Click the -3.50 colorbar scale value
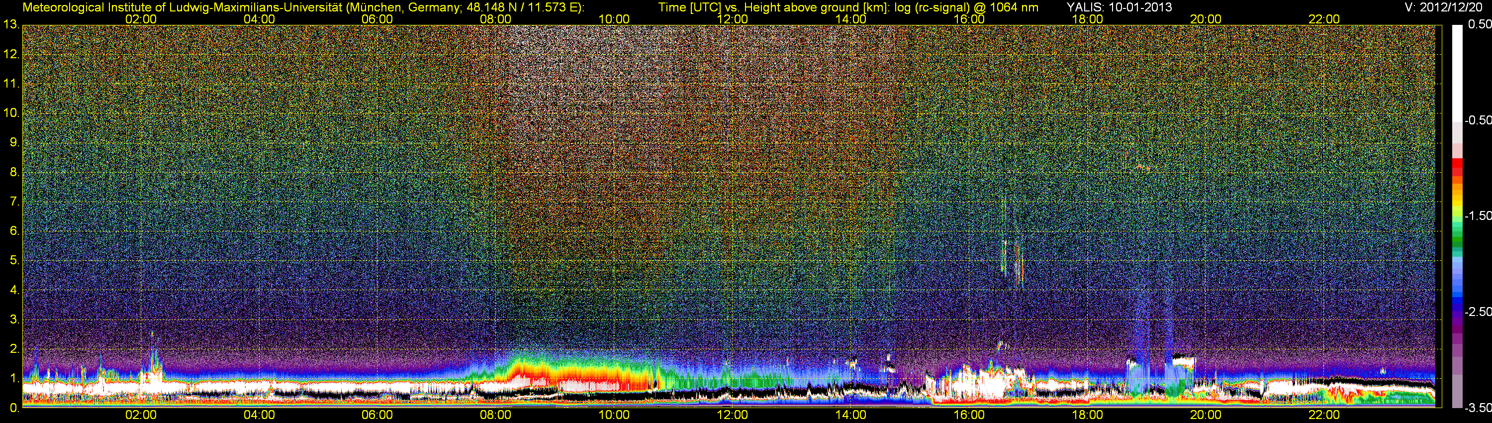Screen dimensions: 1492x423 (x=1478, y=408)
